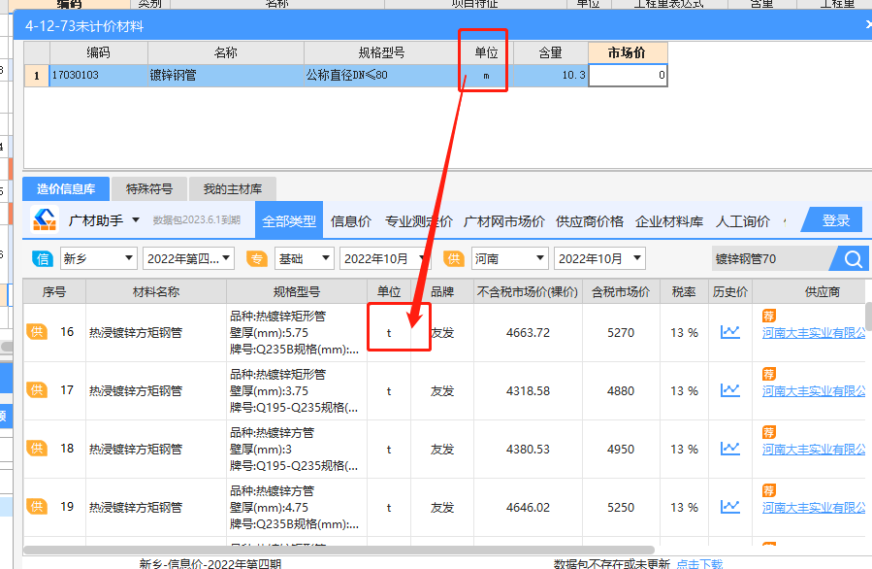Image resolution: width=872 pixels, height=569 pixels.
Task: Click the orange 供 badge before 河南
Action: (x=453, y=259)
